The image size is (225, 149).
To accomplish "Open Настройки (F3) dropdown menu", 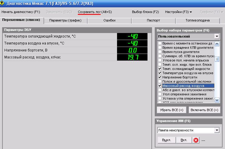I will pos(178,12).
